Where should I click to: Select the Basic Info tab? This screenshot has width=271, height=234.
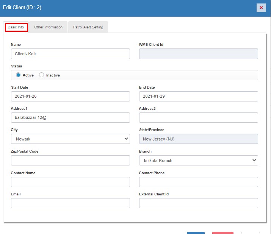click(16, 27)
